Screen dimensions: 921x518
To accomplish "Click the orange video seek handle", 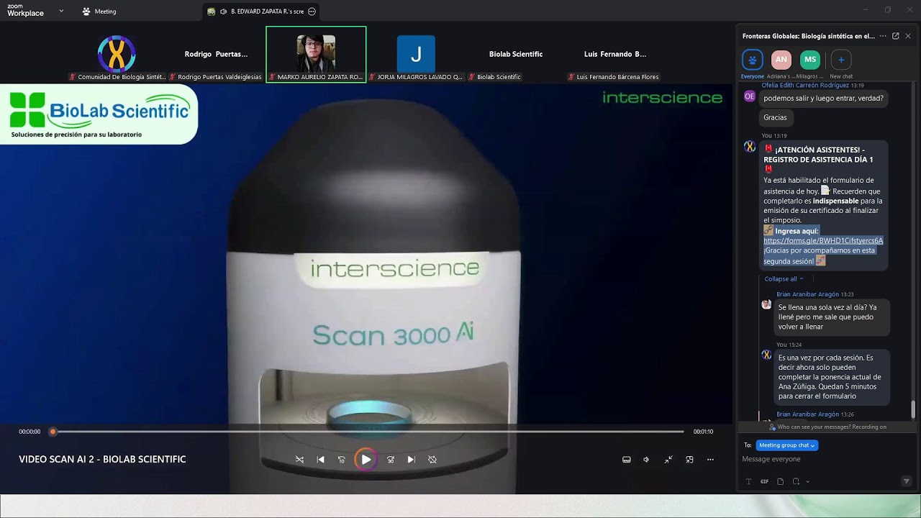I will pyautogui.click(x=53, y=432).
